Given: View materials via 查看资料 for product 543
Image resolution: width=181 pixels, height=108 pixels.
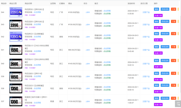Looking at the screenshot, I should [x=165, y=21].
